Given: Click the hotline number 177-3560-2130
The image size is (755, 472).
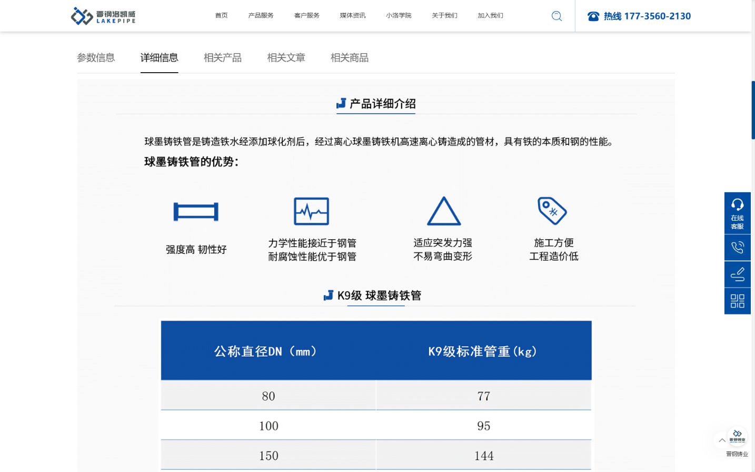Looking at the screenshot, I should pos(657,16).
